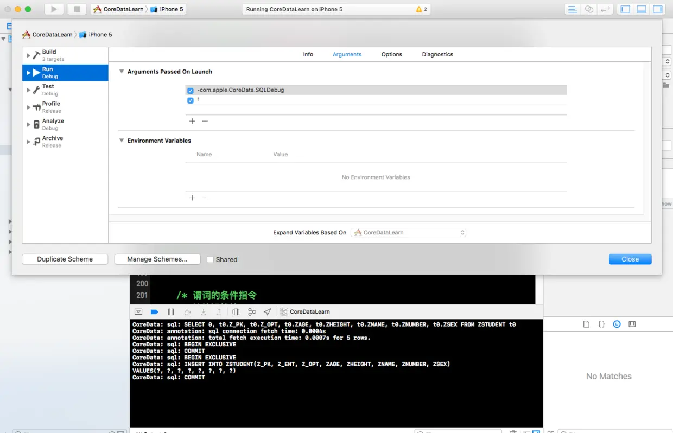673x433 pixels.
Task: Step over in debugger
Action: coord(187,312)
